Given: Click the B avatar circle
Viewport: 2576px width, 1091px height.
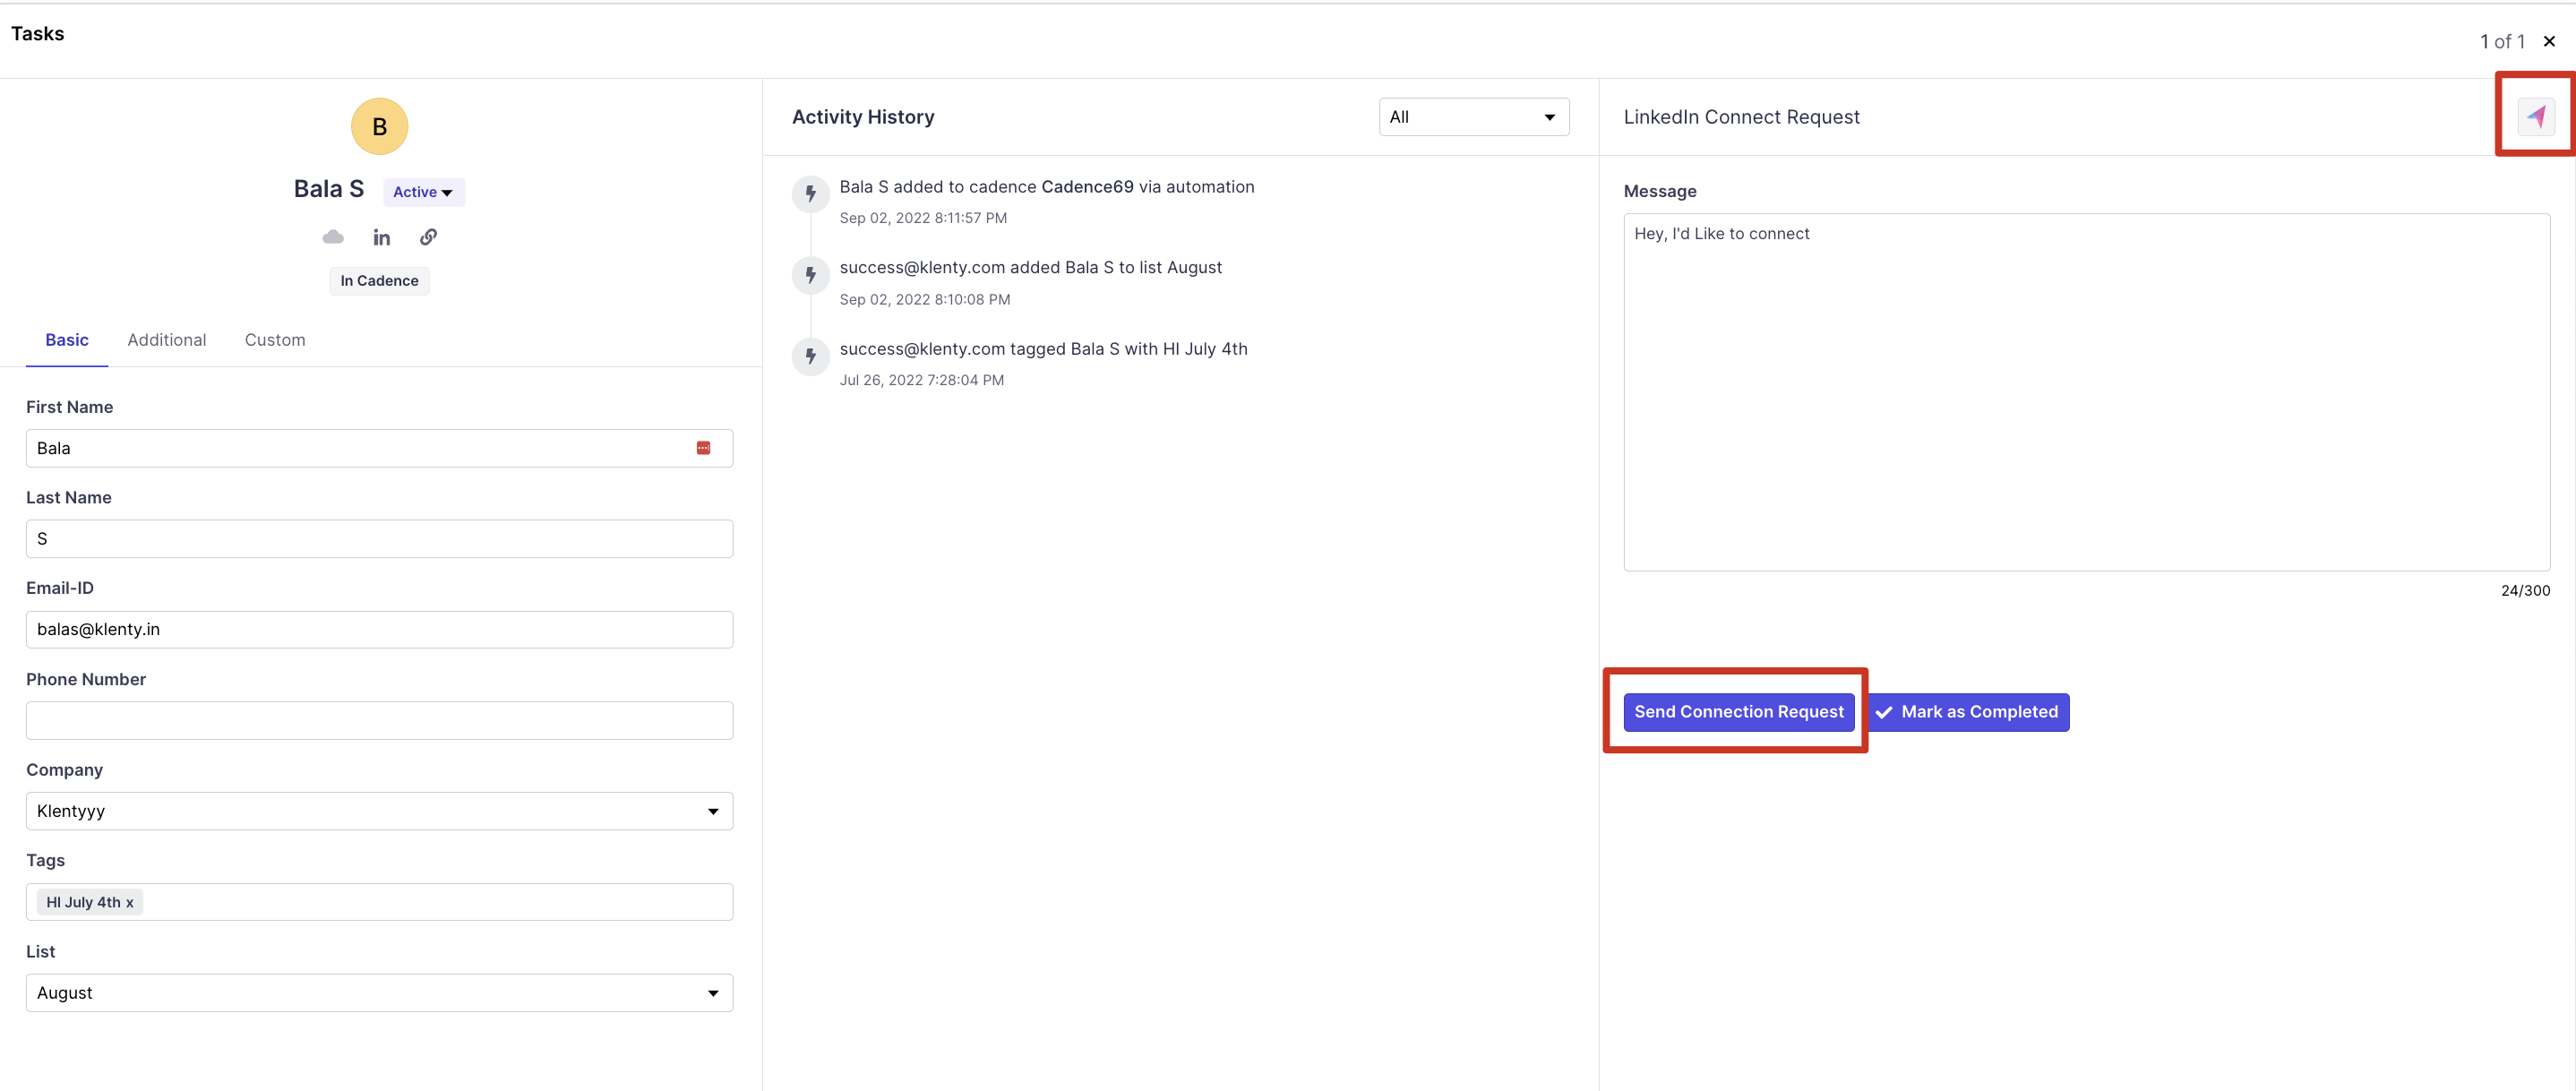Looking at the screenshot, I should point(379,127).
